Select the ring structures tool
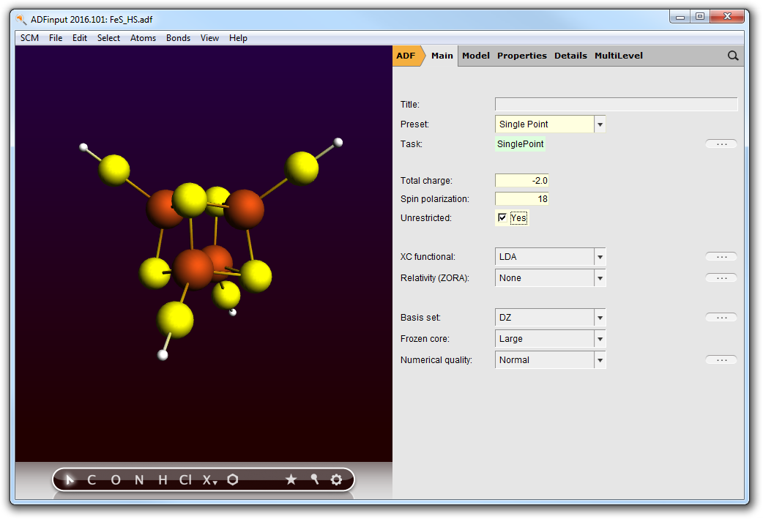 pos(233,479)
